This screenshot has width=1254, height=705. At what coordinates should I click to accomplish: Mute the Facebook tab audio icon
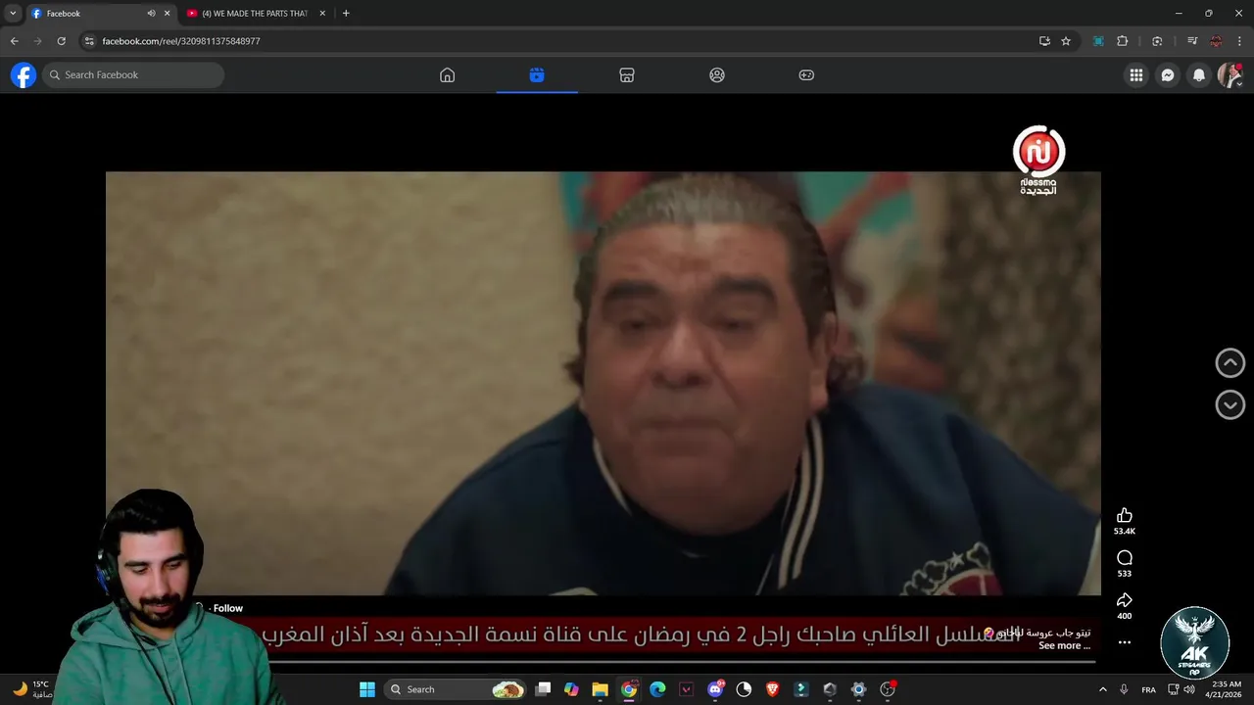pos(151,14)
